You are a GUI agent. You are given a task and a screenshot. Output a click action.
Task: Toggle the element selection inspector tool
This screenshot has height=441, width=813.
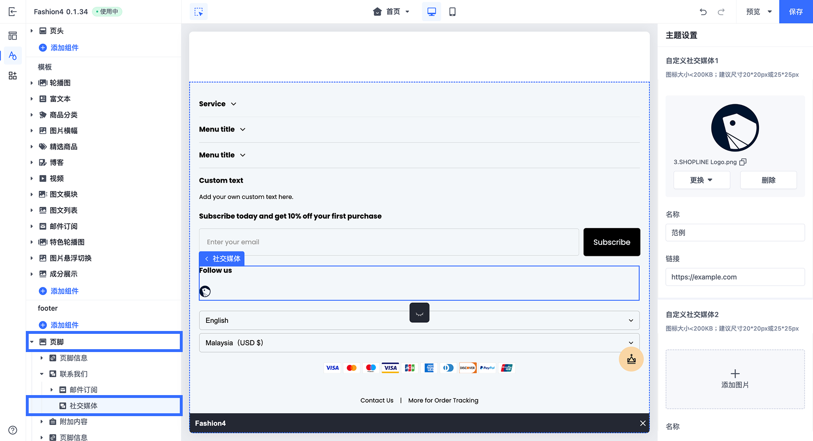pyautogui.click(x=198, y=11)
